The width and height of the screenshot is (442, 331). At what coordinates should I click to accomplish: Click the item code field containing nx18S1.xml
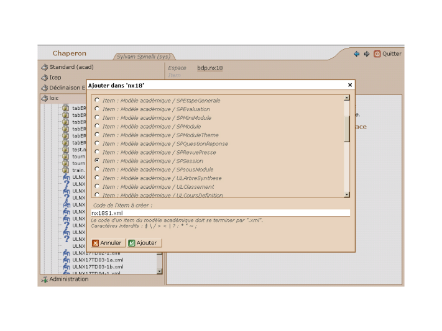[221, 213]
